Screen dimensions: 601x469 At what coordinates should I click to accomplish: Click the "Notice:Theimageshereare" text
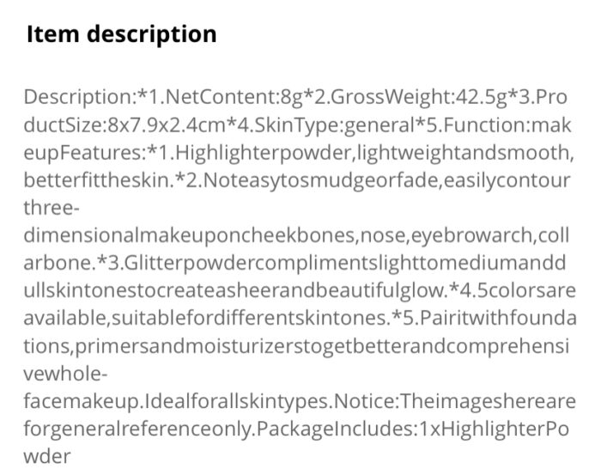click(455, 401)
